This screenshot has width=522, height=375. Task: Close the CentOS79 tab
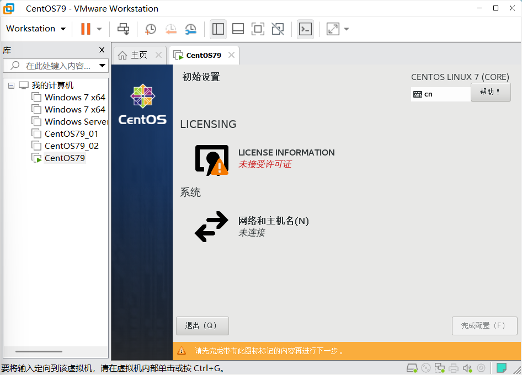[x=231, y=55]
